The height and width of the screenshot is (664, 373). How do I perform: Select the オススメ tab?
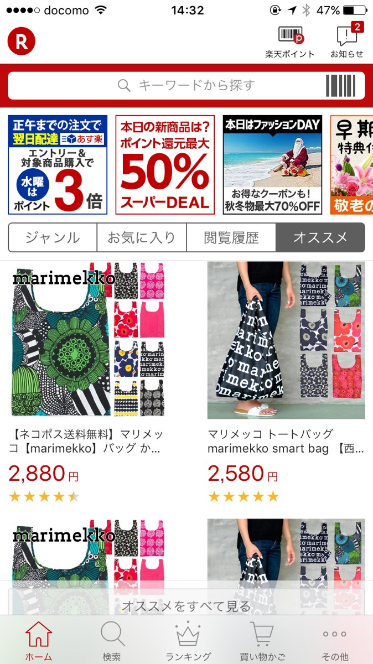pos(320,238)
